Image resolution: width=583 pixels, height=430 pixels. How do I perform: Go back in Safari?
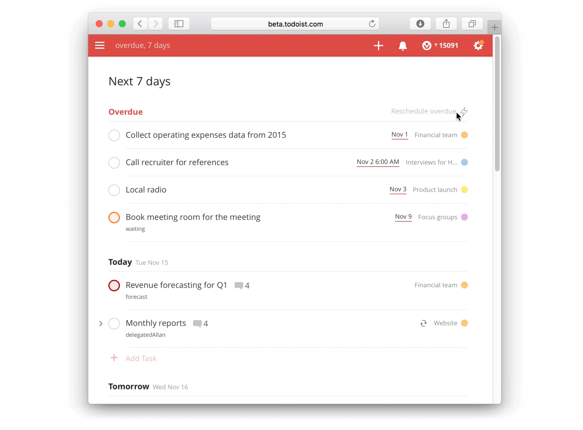[x=140, y=24]
